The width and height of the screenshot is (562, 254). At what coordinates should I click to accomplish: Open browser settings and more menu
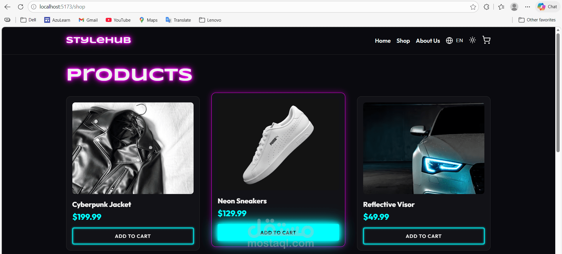527,7
